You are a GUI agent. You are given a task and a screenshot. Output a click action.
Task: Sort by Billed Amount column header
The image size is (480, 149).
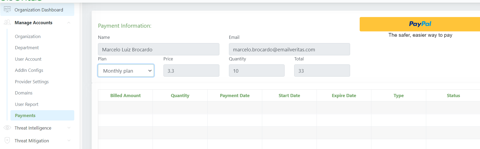[125, 96]
